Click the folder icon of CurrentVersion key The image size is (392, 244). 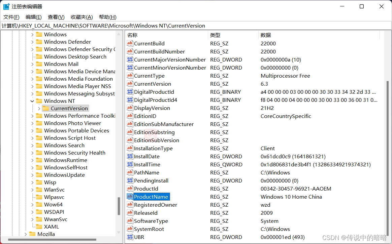[46, 108]
